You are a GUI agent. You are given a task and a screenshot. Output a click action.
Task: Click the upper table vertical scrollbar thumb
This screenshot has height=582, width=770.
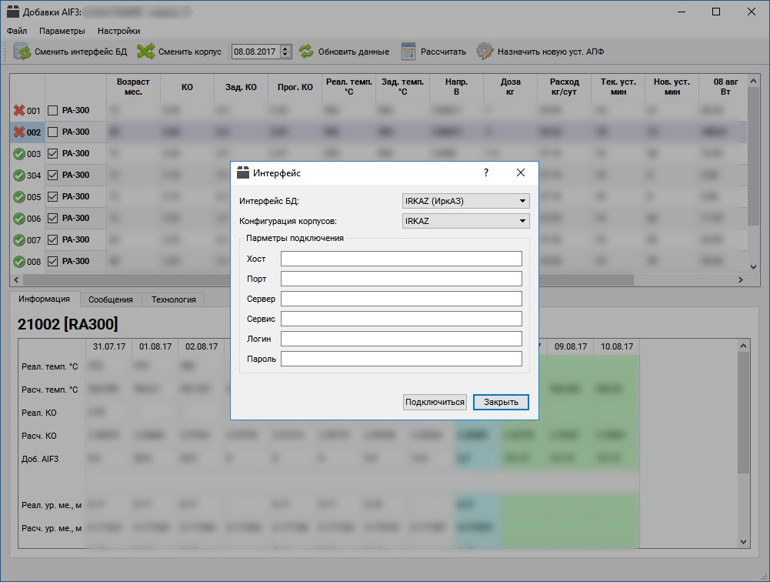pos(753,156)
